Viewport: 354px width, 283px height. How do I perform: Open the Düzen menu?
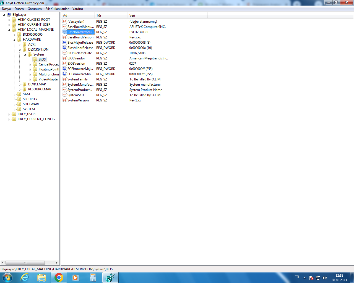pyautogui.click(x=19, y=9)
